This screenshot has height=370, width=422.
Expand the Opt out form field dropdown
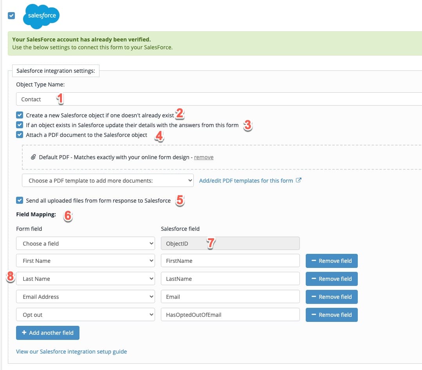(x=85, y=314)
